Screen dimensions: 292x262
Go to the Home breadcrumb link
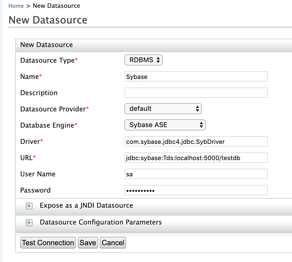pos(16,6)
